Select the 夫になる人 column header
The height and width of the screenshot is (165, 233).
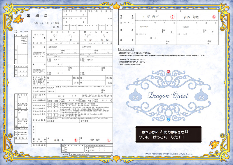tap(63, 32)
